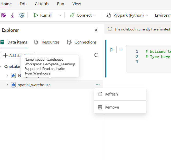Expand the spatial_warehouse tree node
Image resolution: width=171 pixels, height=160 pixels.
tap(7, 85)
